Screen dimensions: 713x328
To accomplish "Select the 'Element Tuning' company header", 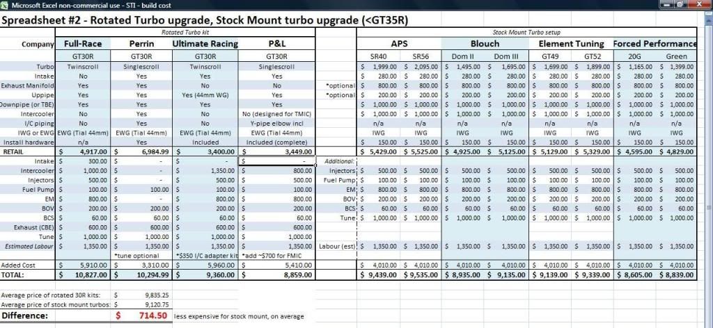I will point(571,44).
